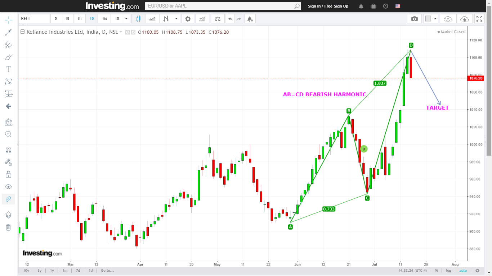492x276 pixels.
Task: Select the 1D interval
Action: tap(92, 19)
